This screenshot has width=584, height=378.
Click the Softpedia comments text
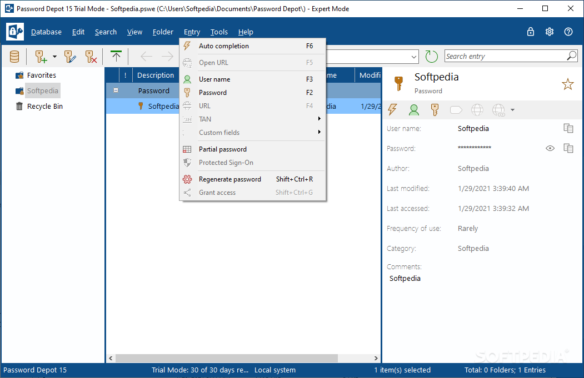point(405,278)
